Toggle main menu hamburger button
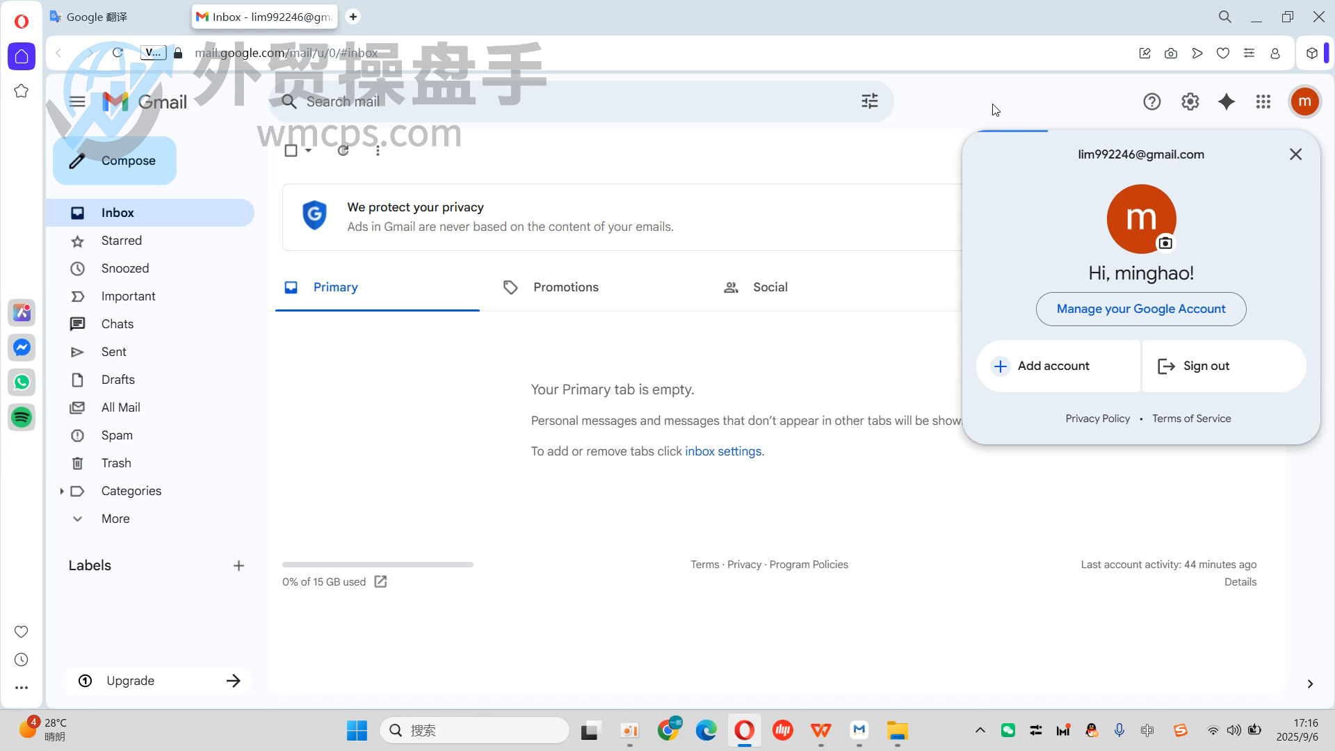 pyautogui.click(x=77, y=102)
